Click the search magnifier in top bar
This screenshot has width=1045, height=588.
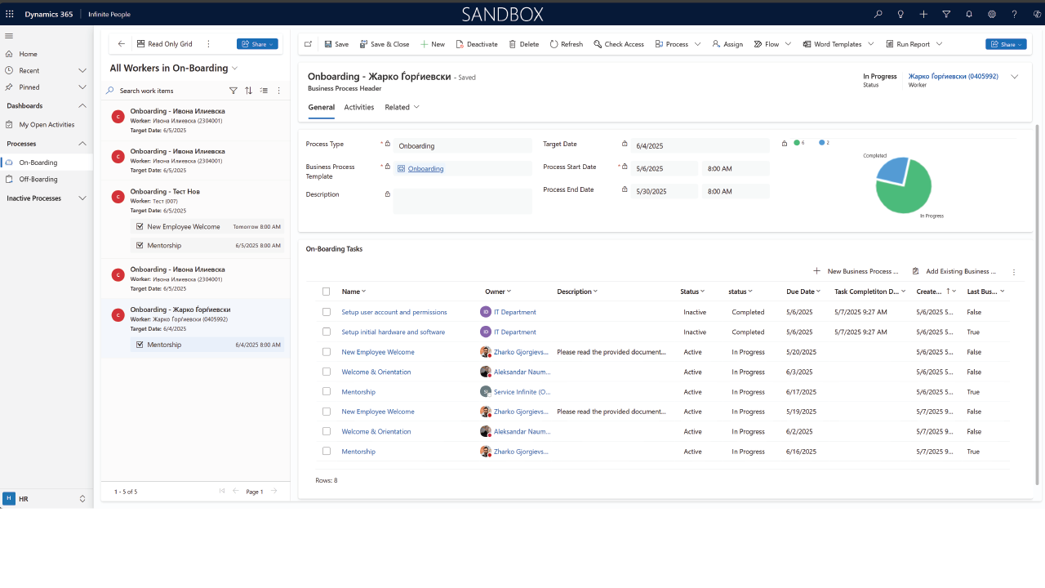click(878, 14)
